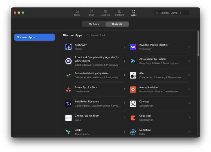This screenshot has height=152, width=211.
Task: Expand the #AskAway row chevron
Action: click(x=124, y=47)
